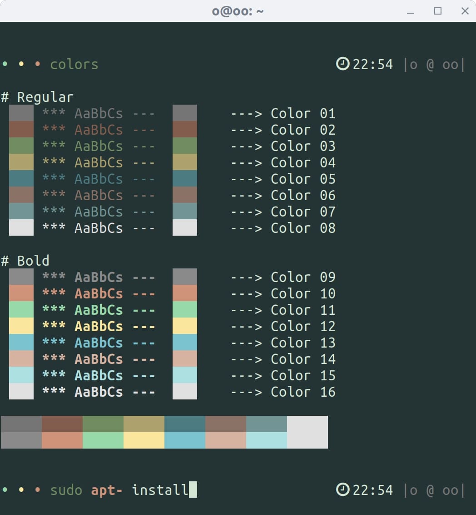This screenshot has width=476, height=515.
Task: Click the yellow dot on the sudo prompt line
Action: 21,490
